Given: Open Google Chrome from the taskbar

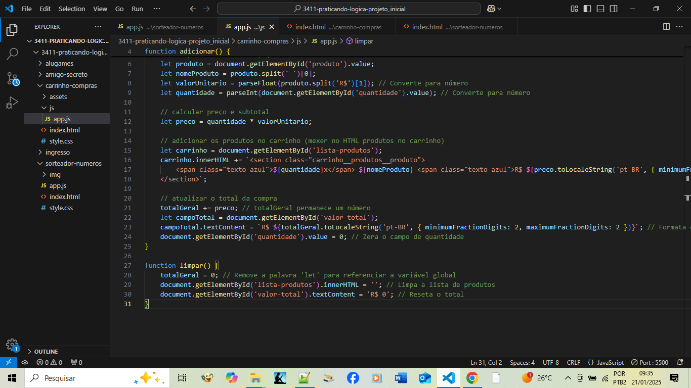Looking at the screenshot, I should [472, 378].
